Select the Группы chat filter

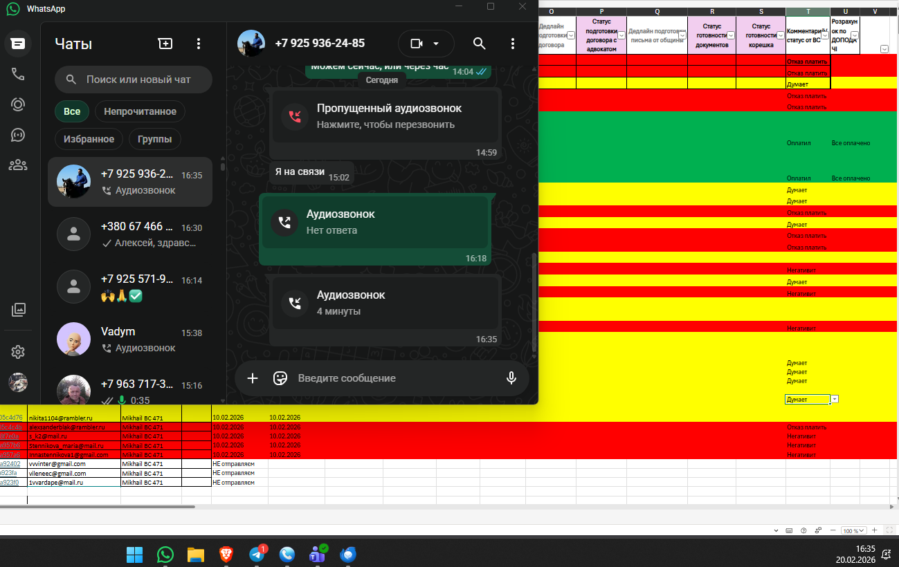[155, 139]
